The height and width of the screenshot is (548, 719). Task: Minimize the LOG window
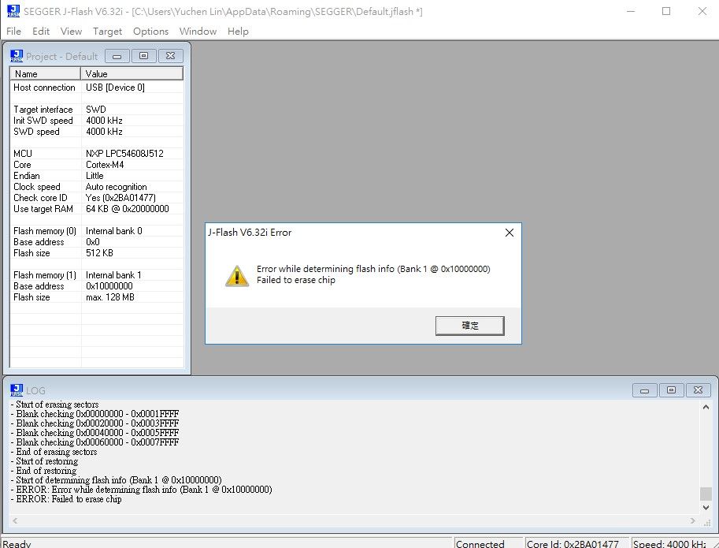(x=645, y=390)
